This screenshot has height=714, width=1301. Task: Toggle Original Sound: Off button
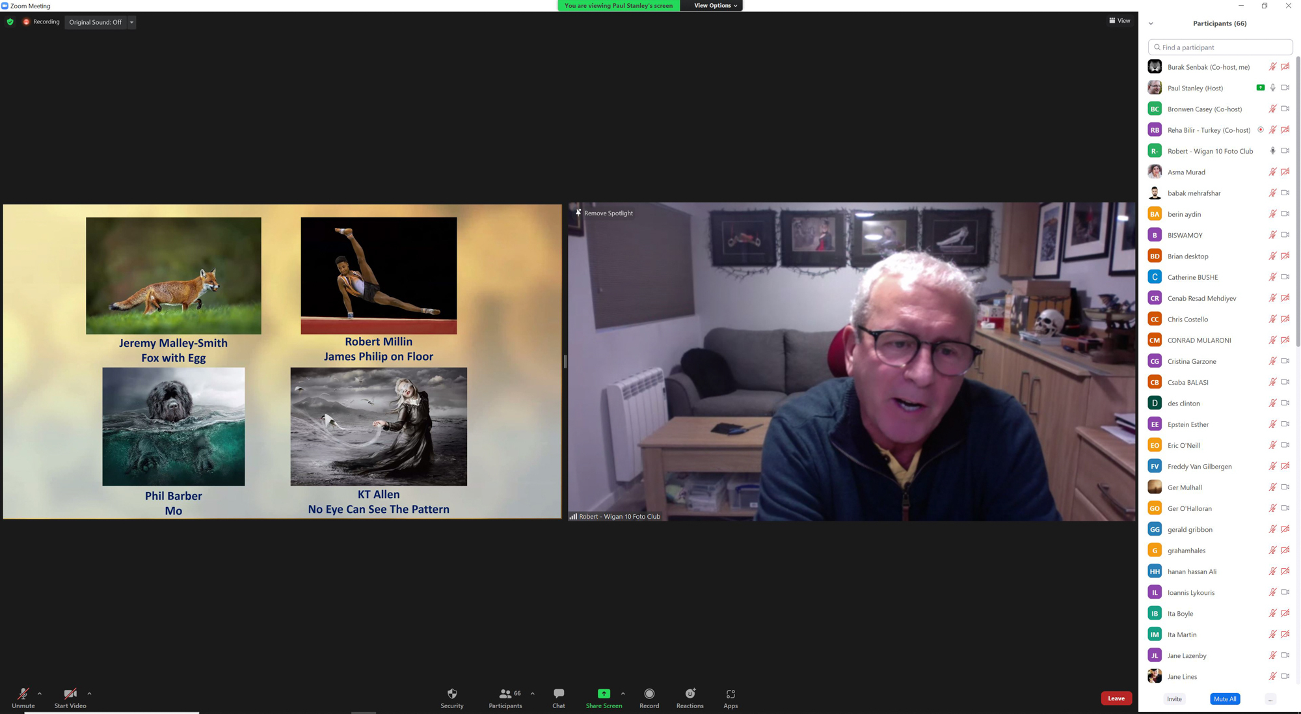96,22
